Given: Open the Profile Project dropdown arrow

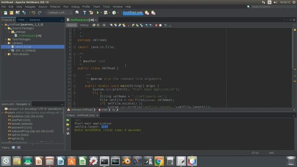Looking at the screenshot, I should (118, 13).
